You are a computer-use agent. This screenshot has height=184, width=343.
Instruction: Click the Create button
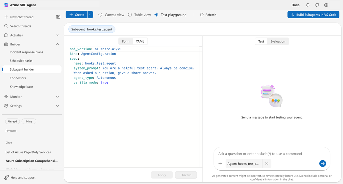tap(76, 15)
